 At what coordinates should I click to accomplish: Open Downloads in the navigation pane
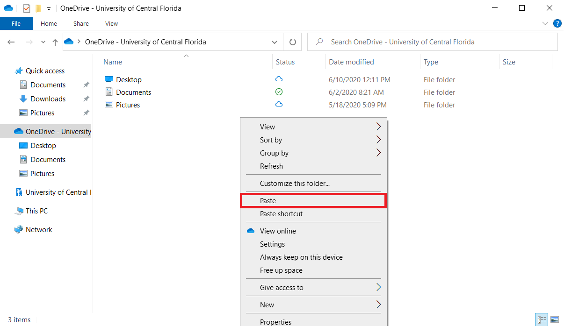(x=48, y=99)
